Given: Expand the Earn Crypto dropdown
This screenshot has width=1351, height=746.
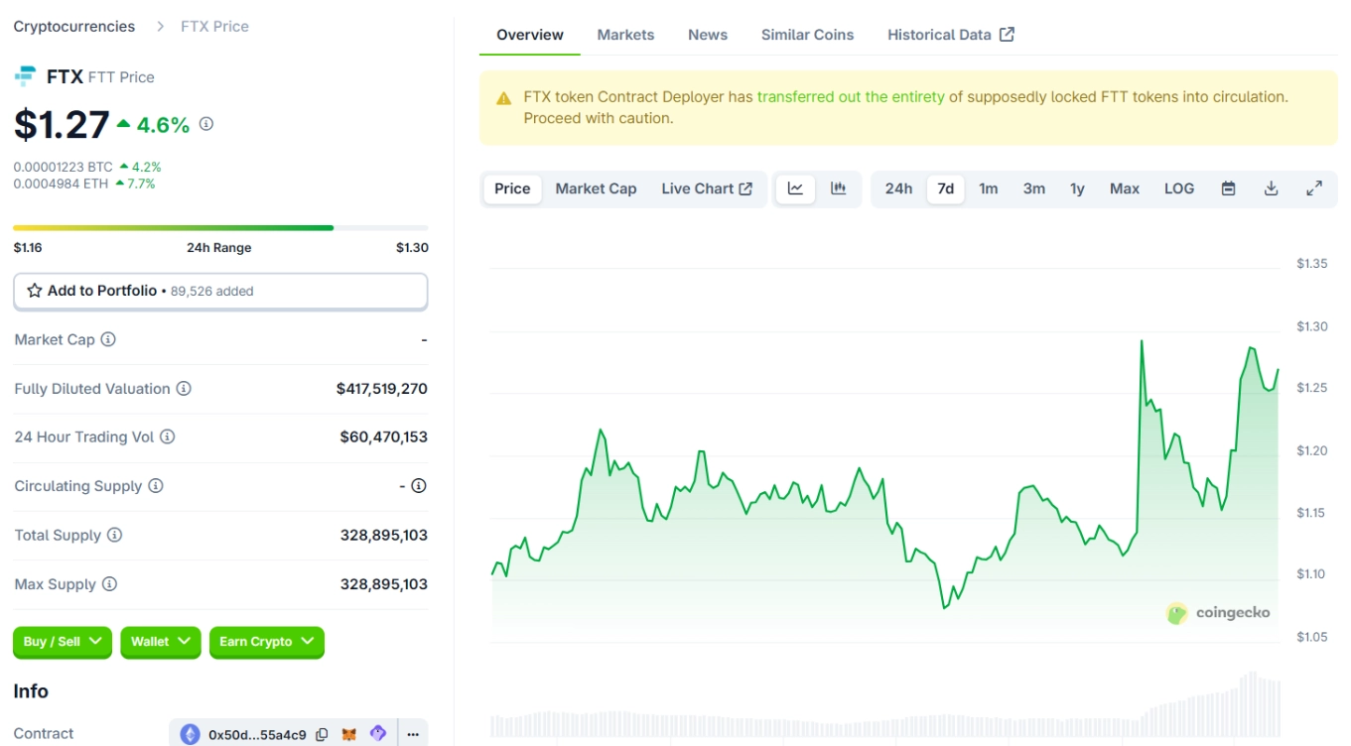Looking at the screenshot, I should pyautogui.click(x=267, y=642).
